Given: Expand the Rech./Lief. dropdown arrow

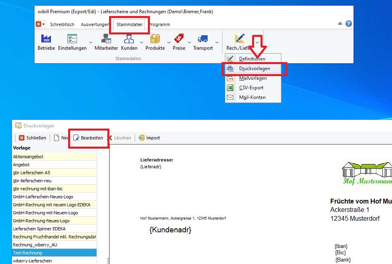Looking at the screenshot, I should coord(257,42).
